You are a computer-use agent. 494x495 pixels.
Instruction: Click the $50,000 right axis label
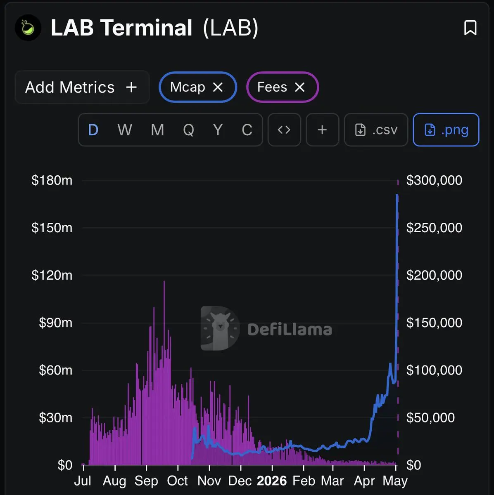pyautogui.click(x=430, y=417)
